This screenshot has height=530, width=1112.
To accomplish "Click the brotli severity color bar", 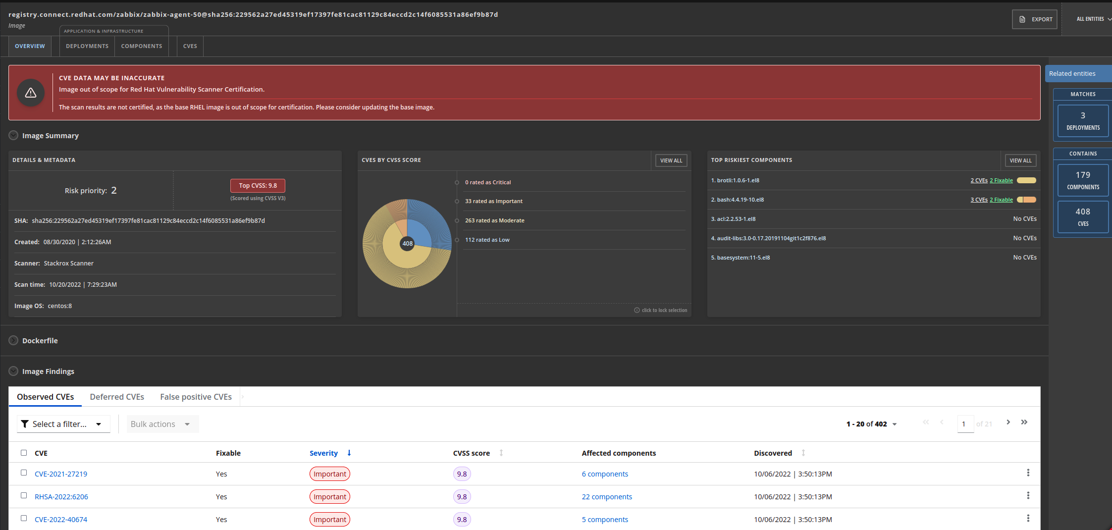I will click(x=1026, y=180).
